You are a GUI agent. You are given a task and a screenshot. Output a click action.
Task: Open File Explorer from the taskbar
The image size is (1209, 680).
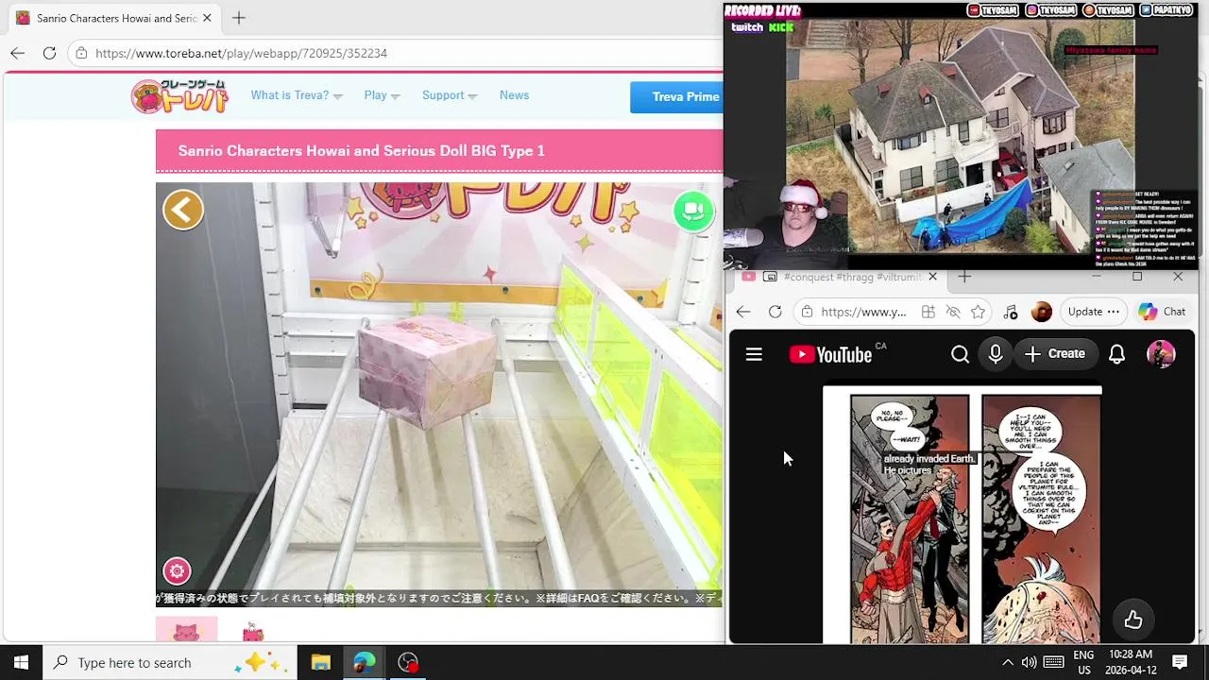pyautogui.click(x=320, y=662)
